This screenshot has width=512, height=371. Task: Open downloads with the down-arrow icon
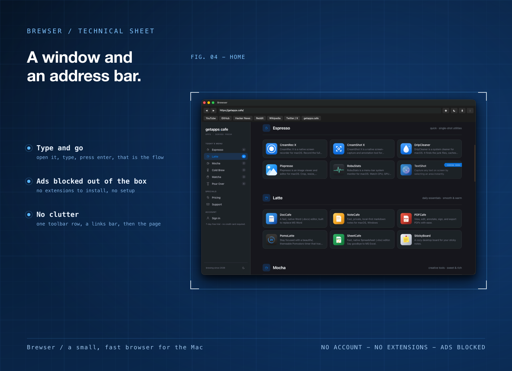(x=462, y=111)
